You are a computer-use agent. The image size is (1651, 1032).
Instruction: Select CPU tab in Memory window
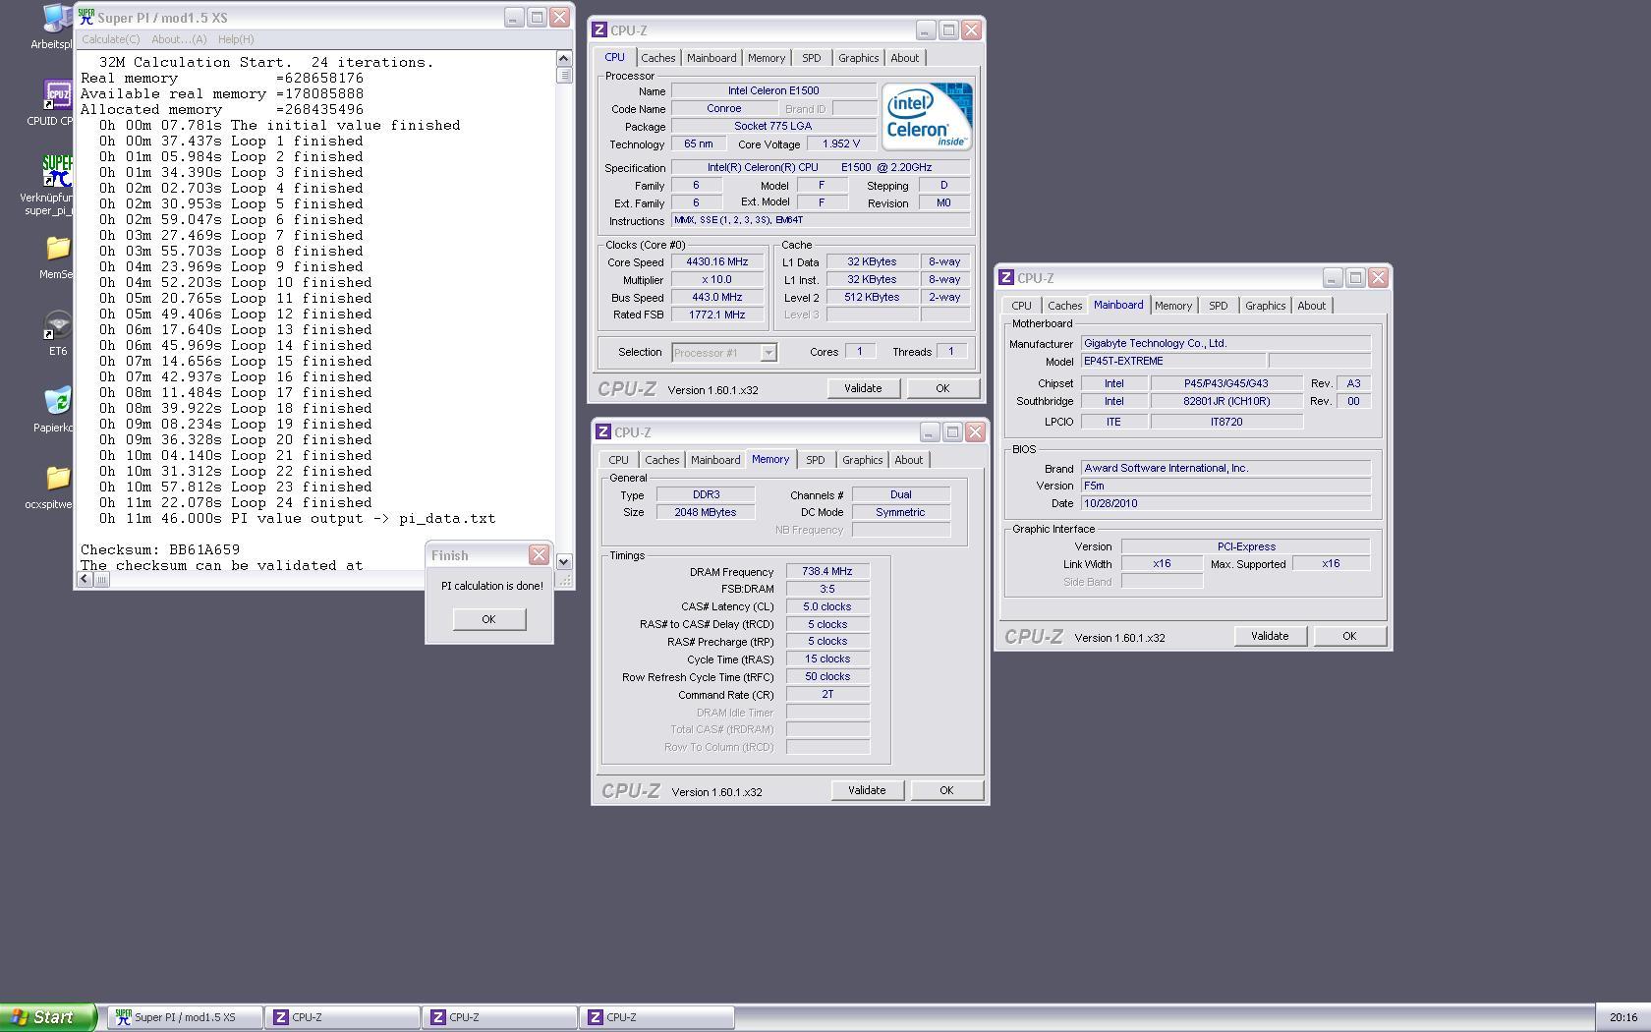pos(618,460)
